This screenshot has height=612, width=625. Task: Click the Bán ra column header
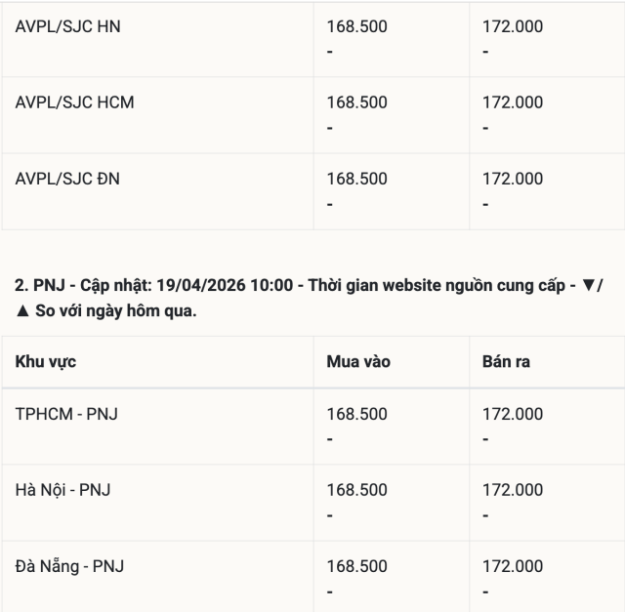(506, 362)
